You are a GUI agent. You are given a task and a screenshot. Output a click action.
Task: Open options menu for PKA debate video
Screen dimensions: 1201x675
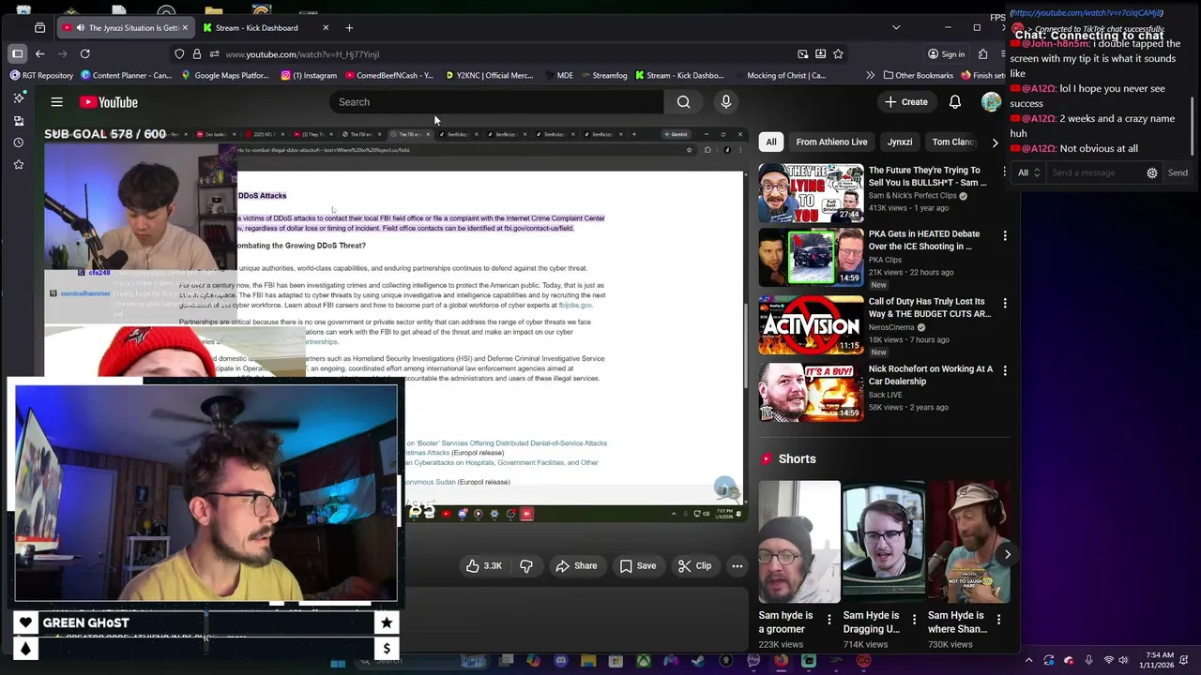1005,236
